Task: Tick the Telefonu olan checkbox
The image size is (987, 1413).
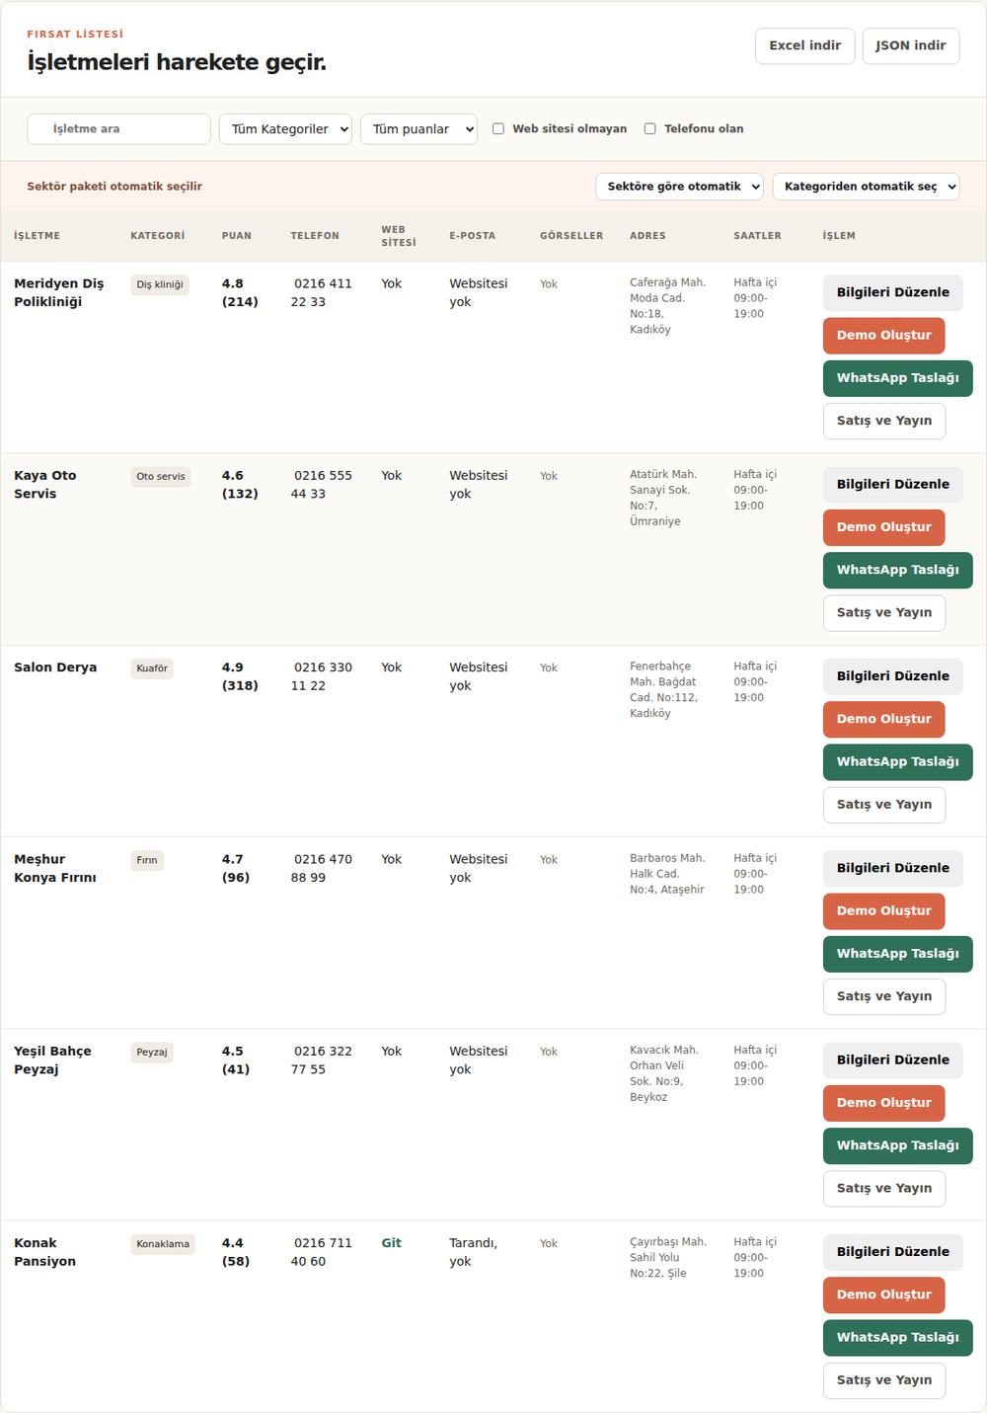Action: 650,128
